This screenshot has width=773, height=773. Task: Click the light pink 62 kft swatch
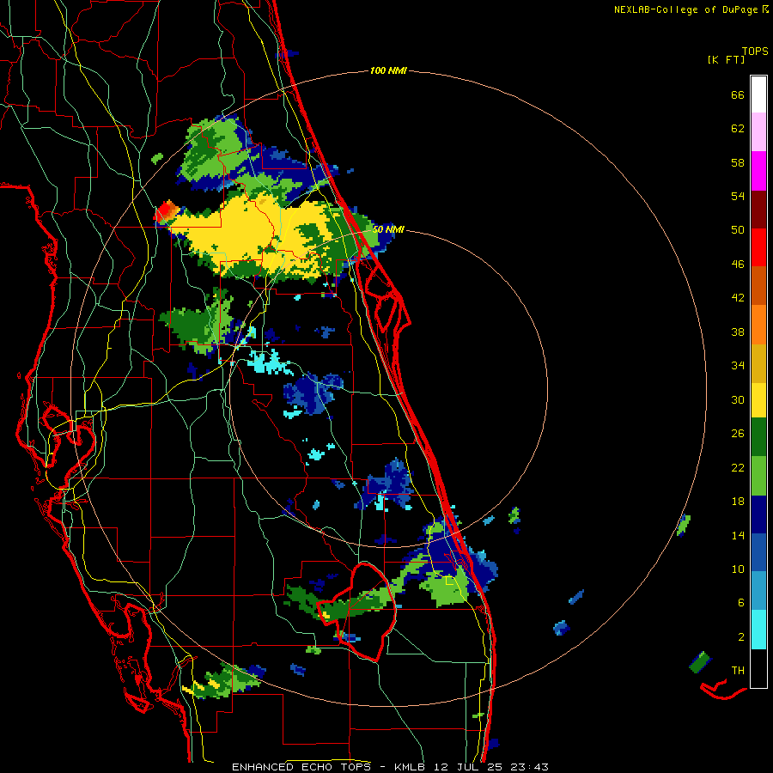[x=758, y=132]
